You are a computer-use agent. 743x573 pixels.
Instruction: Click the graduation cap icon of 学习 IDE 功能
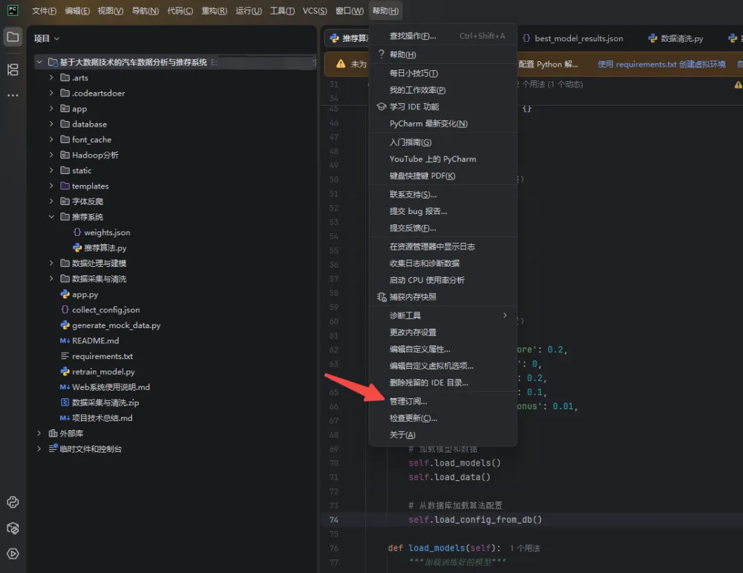[x=381, y=107]
